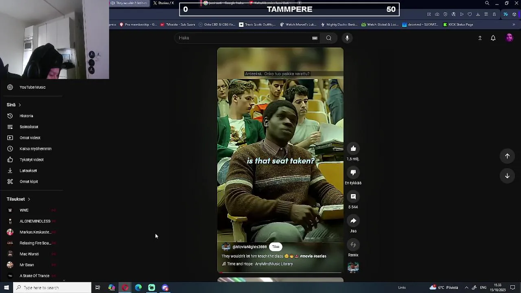Image resolution: width=521 pixels, height=293 pixels.
Task: Open Watch Marvel's Luk... bookmark
Action: [298, 24]
